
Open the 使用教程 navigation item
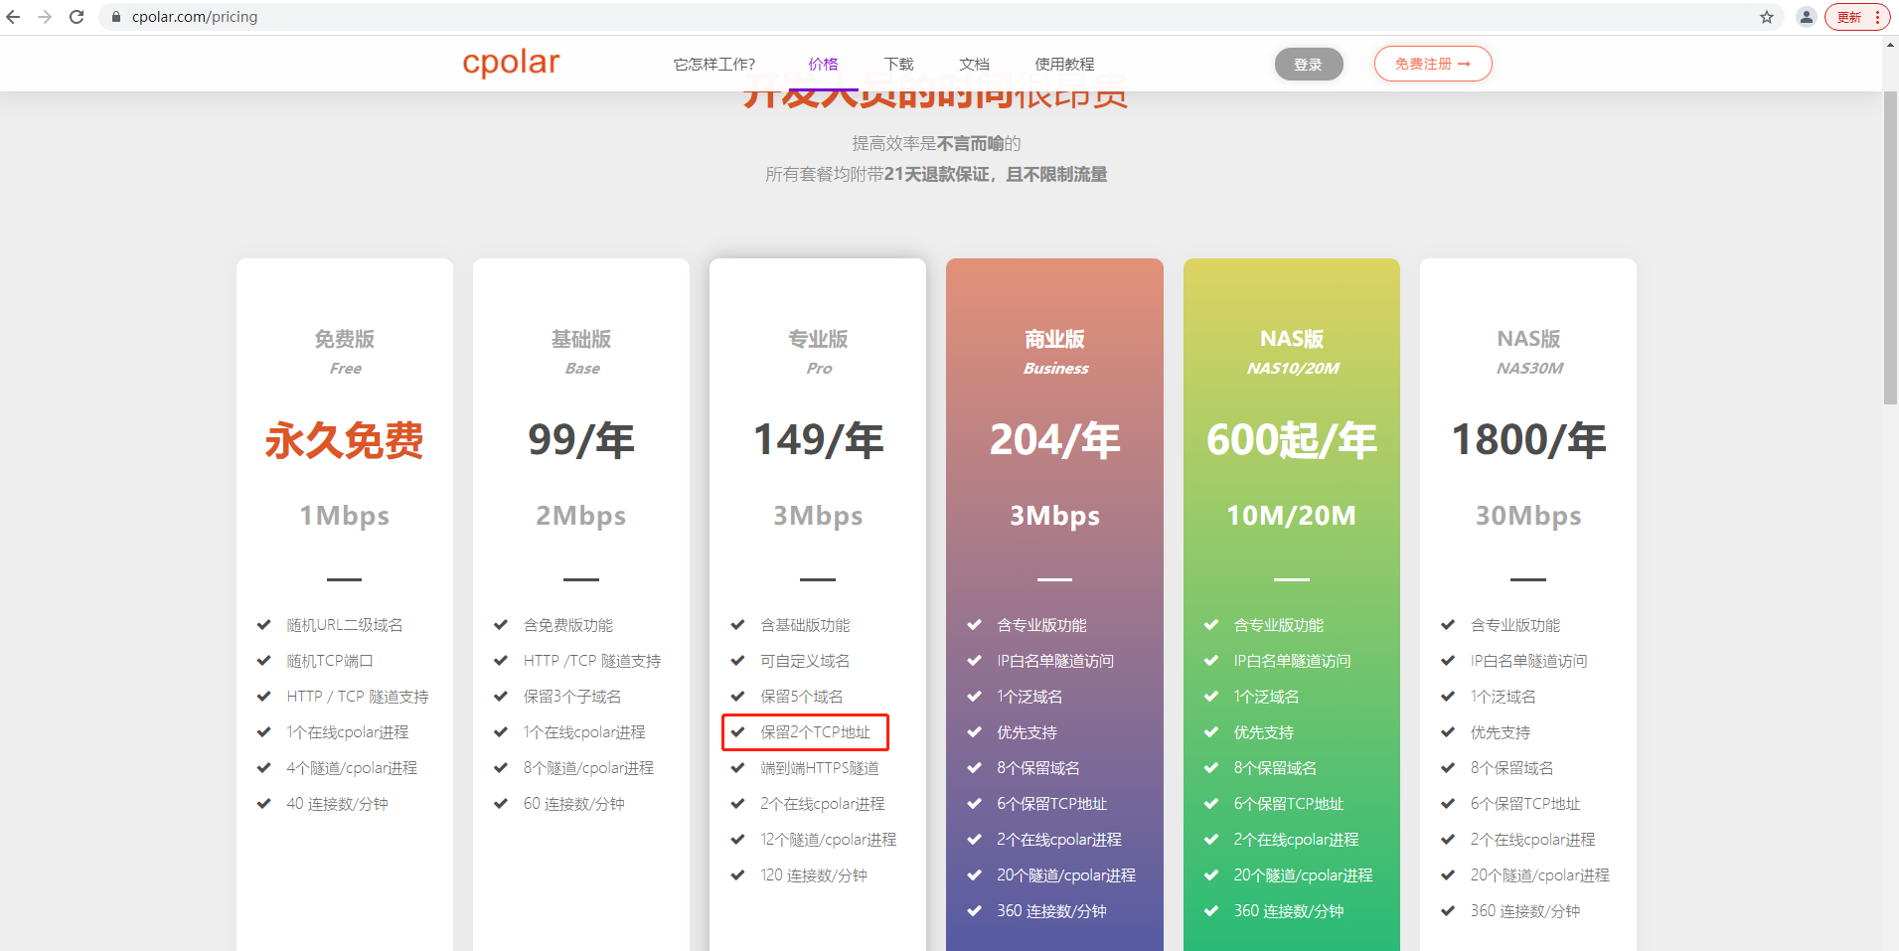[1063, 63]
